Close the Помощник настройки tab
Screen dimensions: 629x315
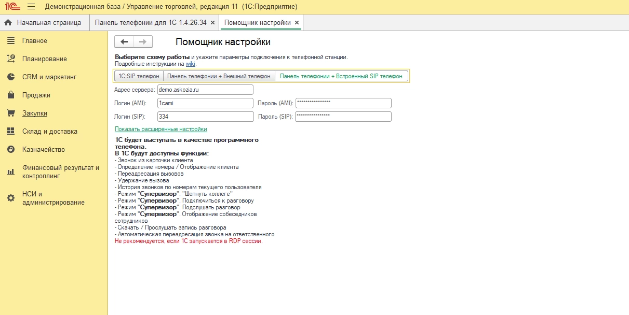click(297, 23)
